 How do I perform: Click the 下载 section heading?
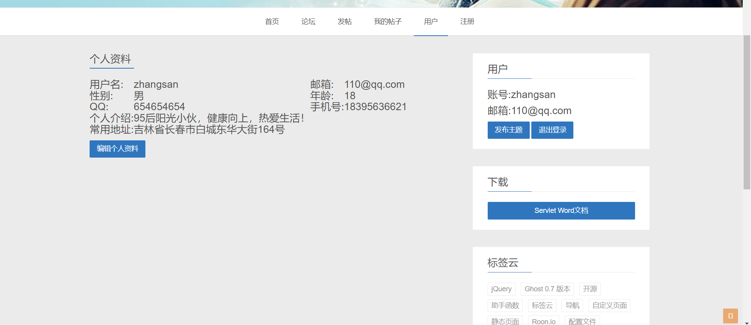pos(498,182)
